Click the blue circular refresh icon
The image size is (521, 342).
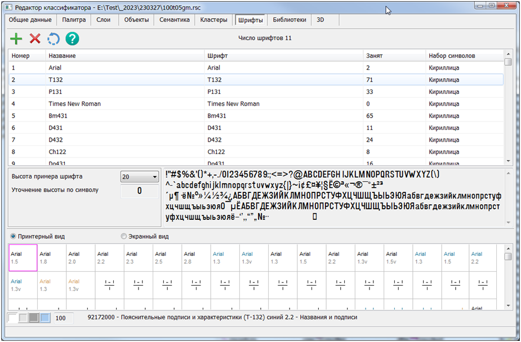point(53,39)
